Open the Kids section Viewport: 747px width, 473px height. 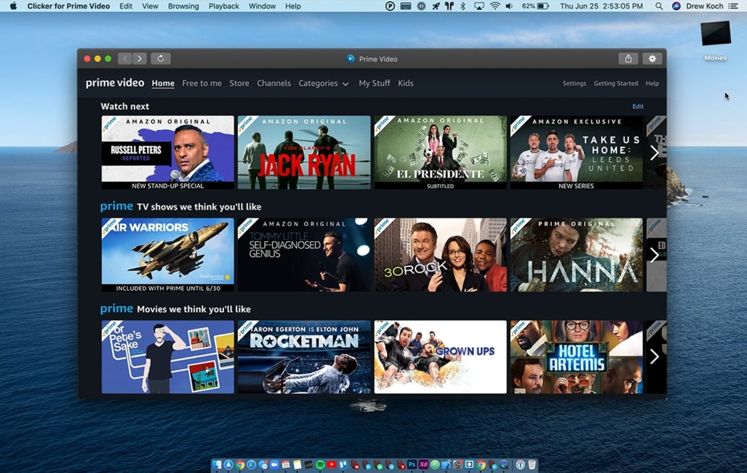(406, 83)
